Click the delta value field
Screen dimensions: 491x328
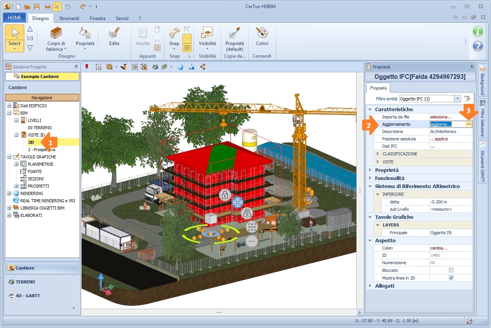coord(451,202)
